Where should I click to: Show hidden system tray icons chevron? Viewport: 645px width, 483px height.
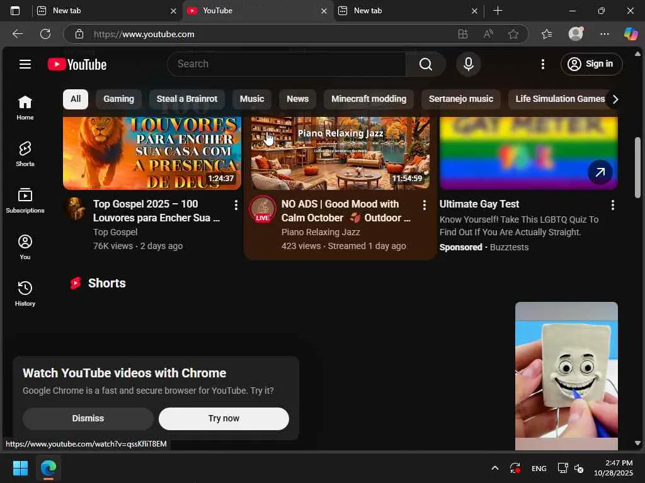pyautogui.click(x=495, y=468)
